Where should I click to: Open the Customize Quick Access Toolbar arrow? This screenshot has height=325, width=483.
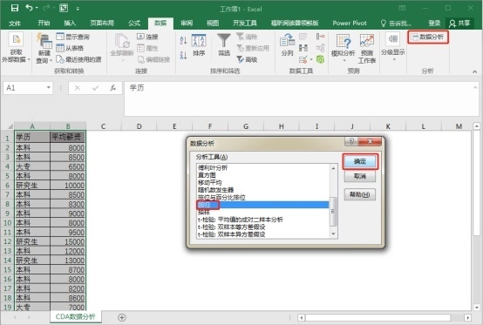coord(78,9)
